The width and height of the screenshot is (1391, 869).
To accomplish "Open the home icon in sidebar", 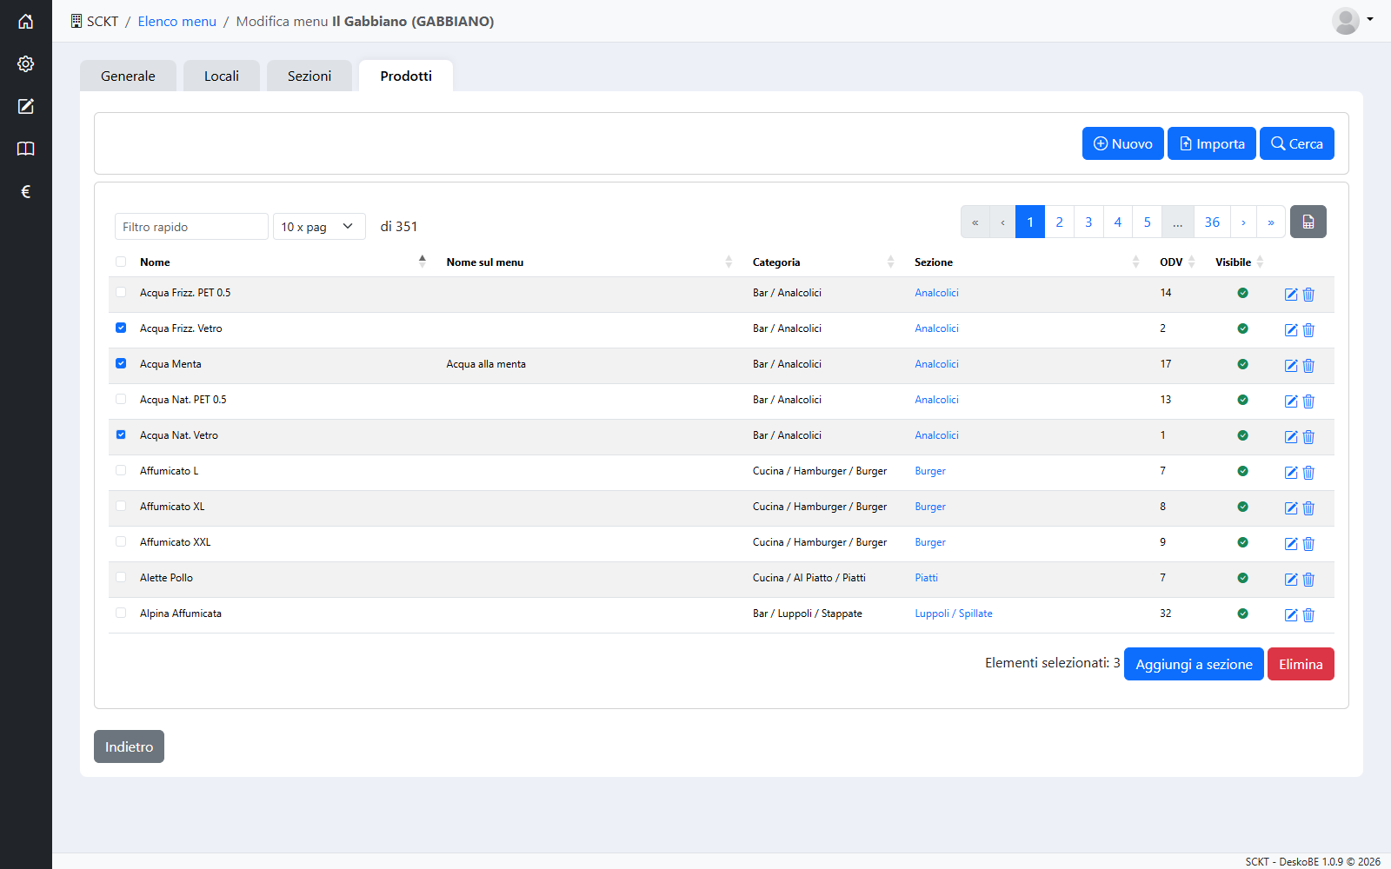I will (26, 21).
